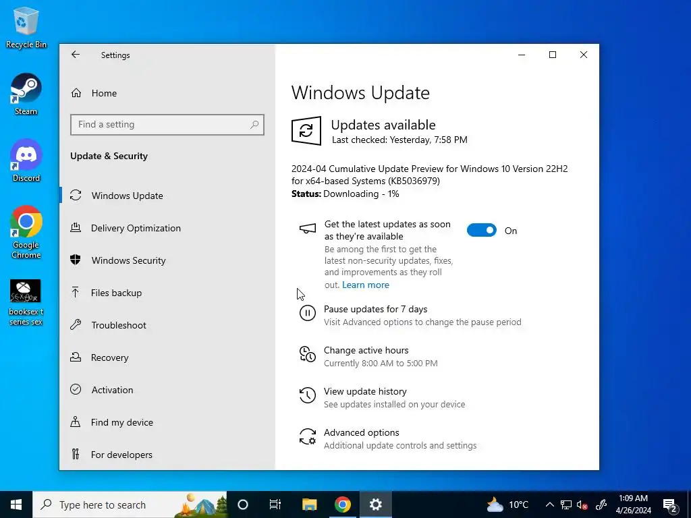Turn off Get the latest updates toggle
691x518 pixels.
click(482, 231)
